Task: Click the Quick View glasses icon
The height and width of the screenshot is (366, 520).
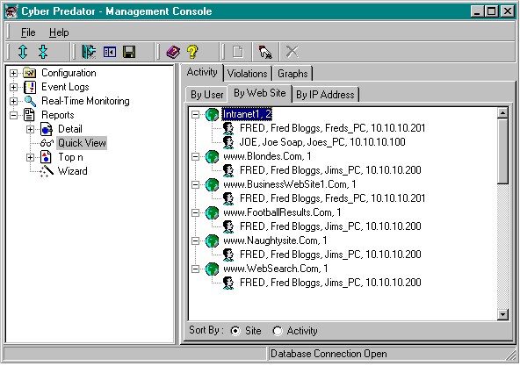Action: tap(47, 143)
